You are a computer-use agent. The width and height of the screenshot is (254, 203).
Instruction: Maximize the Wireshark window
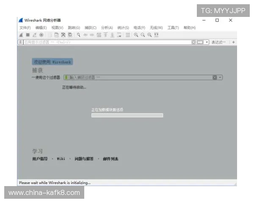217,20
